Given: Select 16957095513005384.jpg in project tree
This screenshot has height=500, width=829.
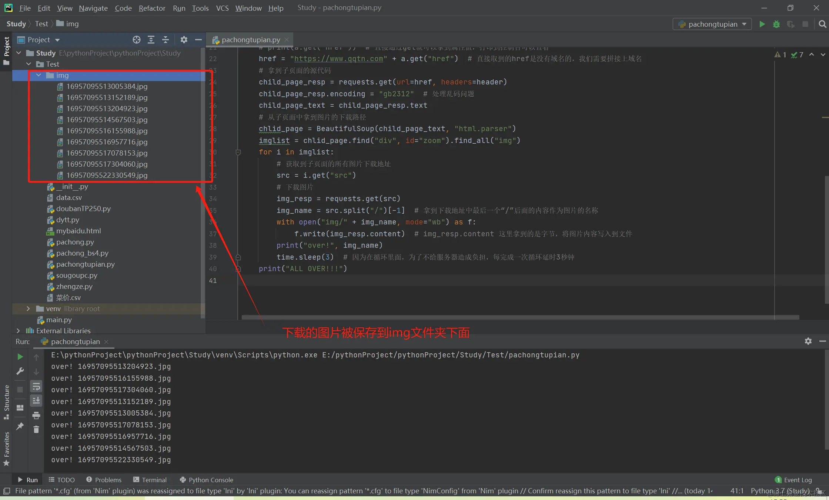Looking at the screenshot, I should coord(107,86).
